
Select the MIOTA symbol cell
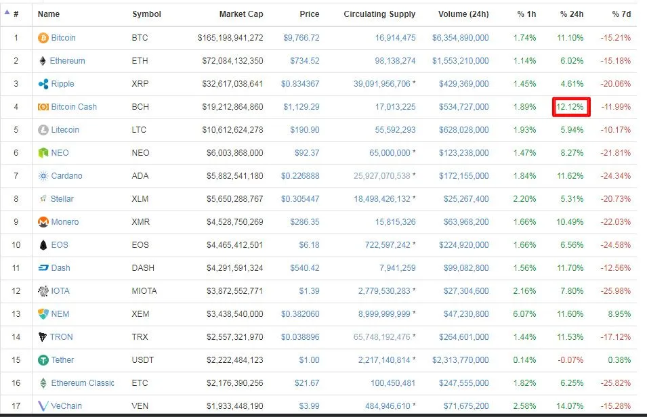click(x=144, y=291)
